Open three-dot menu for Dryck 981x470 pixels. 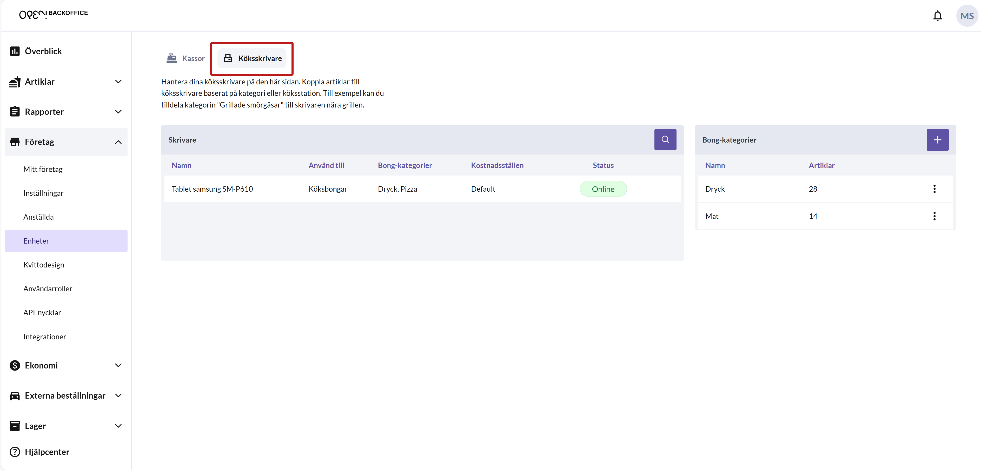point(934,189)
